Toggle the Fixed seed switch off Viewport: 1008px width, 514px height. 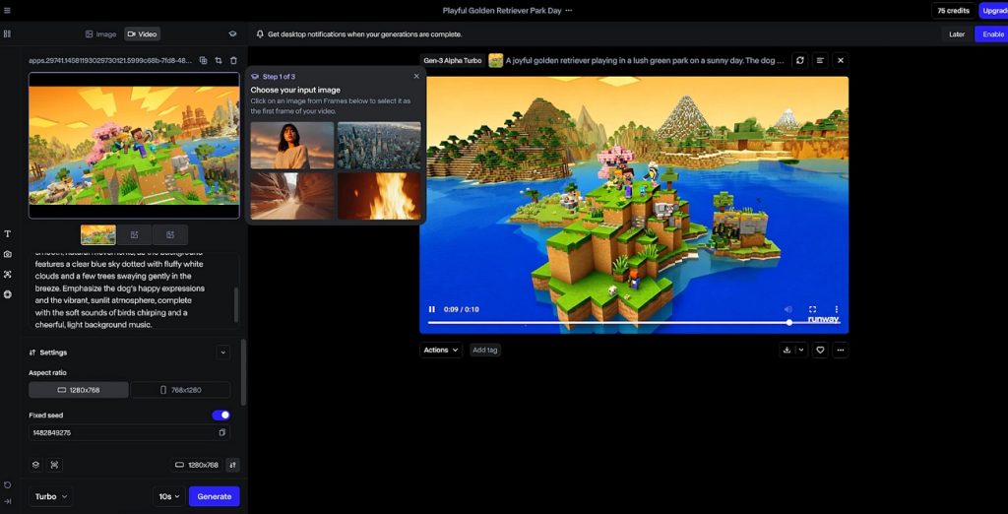click(221, 416)
